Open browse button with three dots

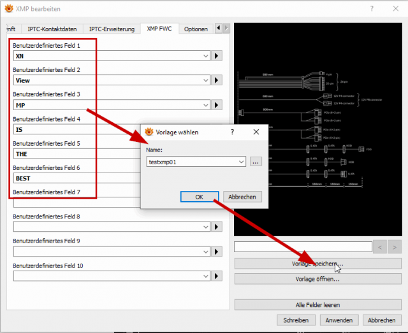(256, 162)
